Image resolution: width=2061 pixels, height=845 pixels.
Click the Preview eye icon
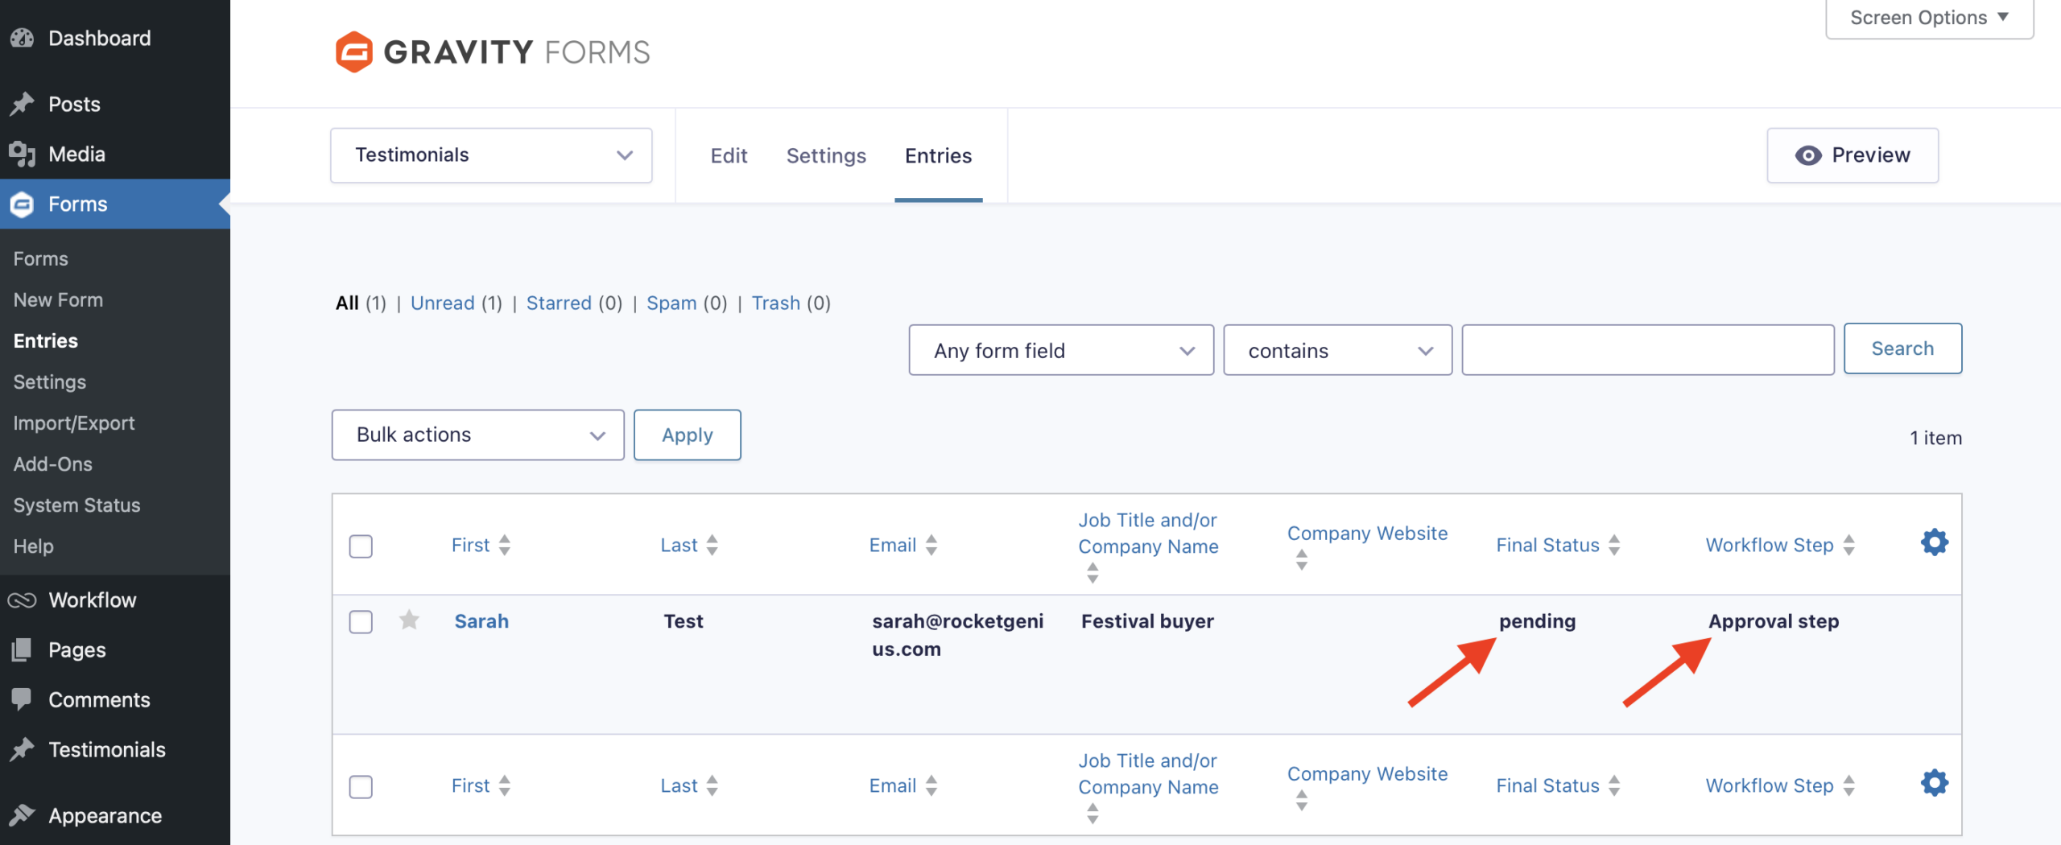point(1809,155)
